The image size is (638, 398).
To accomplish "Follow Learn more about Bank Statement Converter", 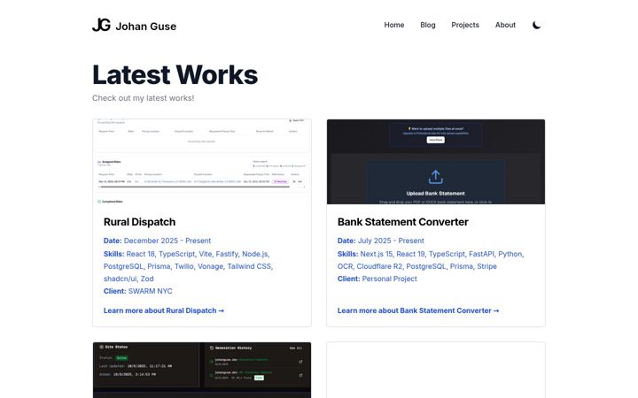I will 418,310.
